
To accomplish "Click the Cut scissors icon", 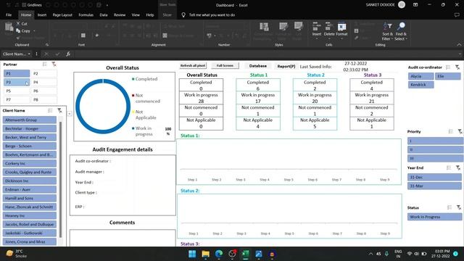I will coord(18,23).
